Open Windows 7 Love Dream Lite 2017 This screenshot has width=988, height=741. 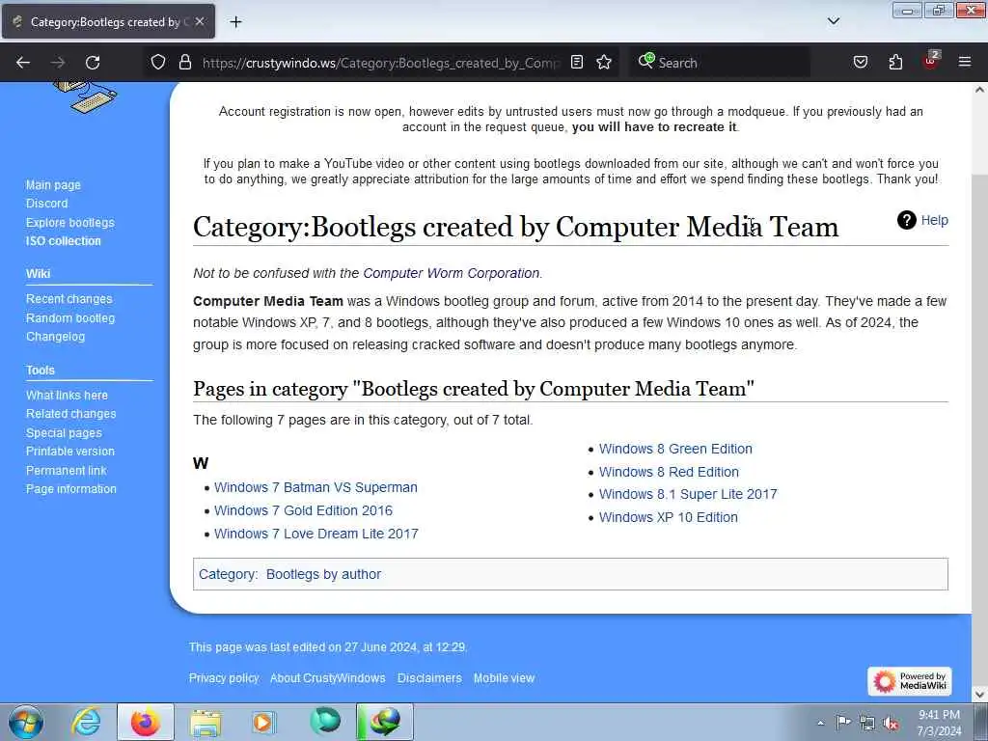tap(316, 534)
